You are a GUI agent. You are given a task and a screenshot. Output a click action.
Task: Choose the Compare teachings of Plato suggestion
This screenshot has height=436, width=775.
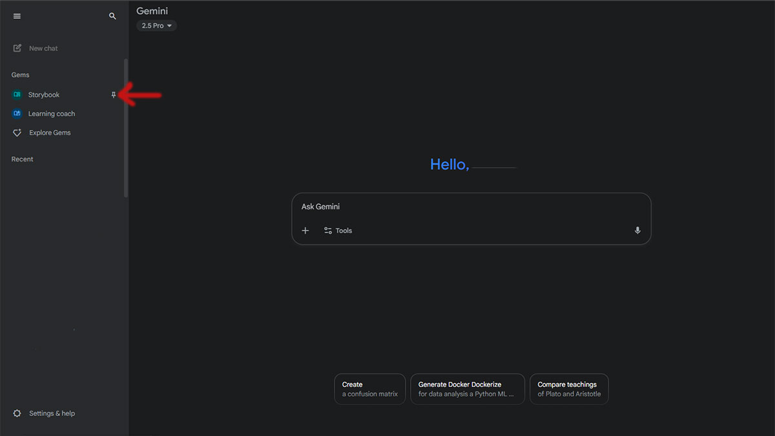click(569, 389)
